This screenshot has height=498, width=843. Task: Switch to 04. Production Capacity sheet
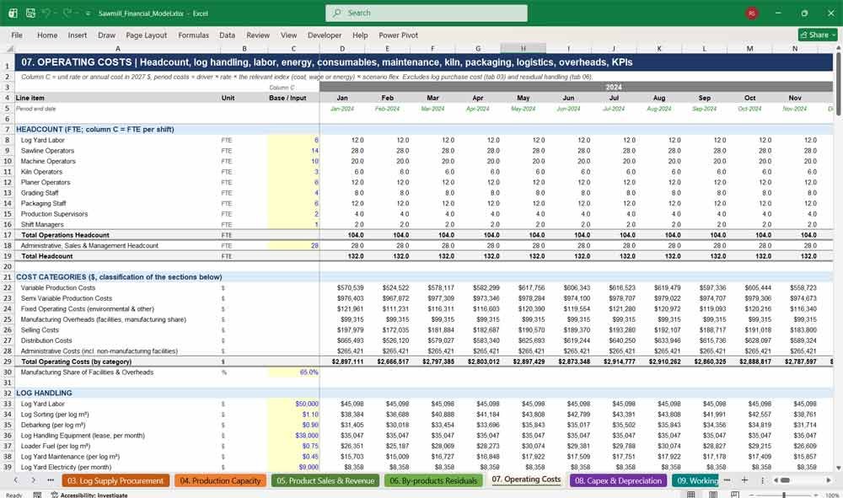click(x=220, y=481)
